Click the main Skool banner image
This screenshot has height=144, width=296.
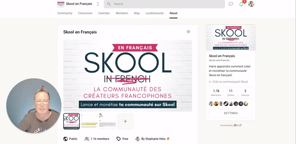pos(127,75)
